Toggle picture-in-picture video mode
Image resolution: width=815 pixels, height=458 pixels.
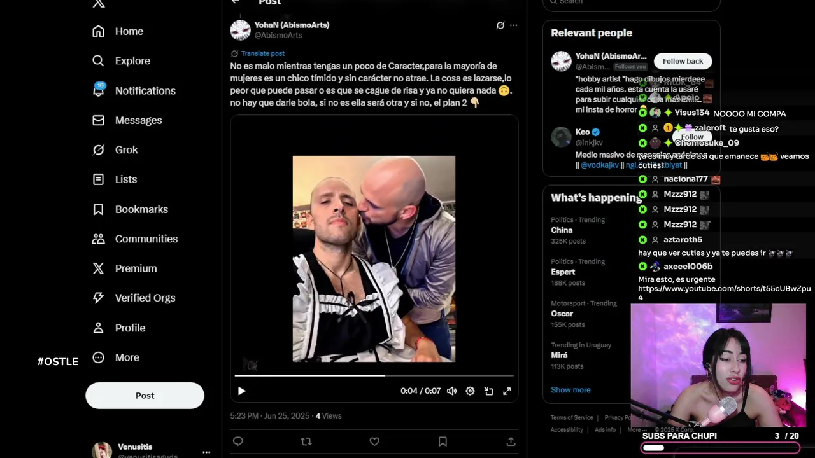[488, 391]
